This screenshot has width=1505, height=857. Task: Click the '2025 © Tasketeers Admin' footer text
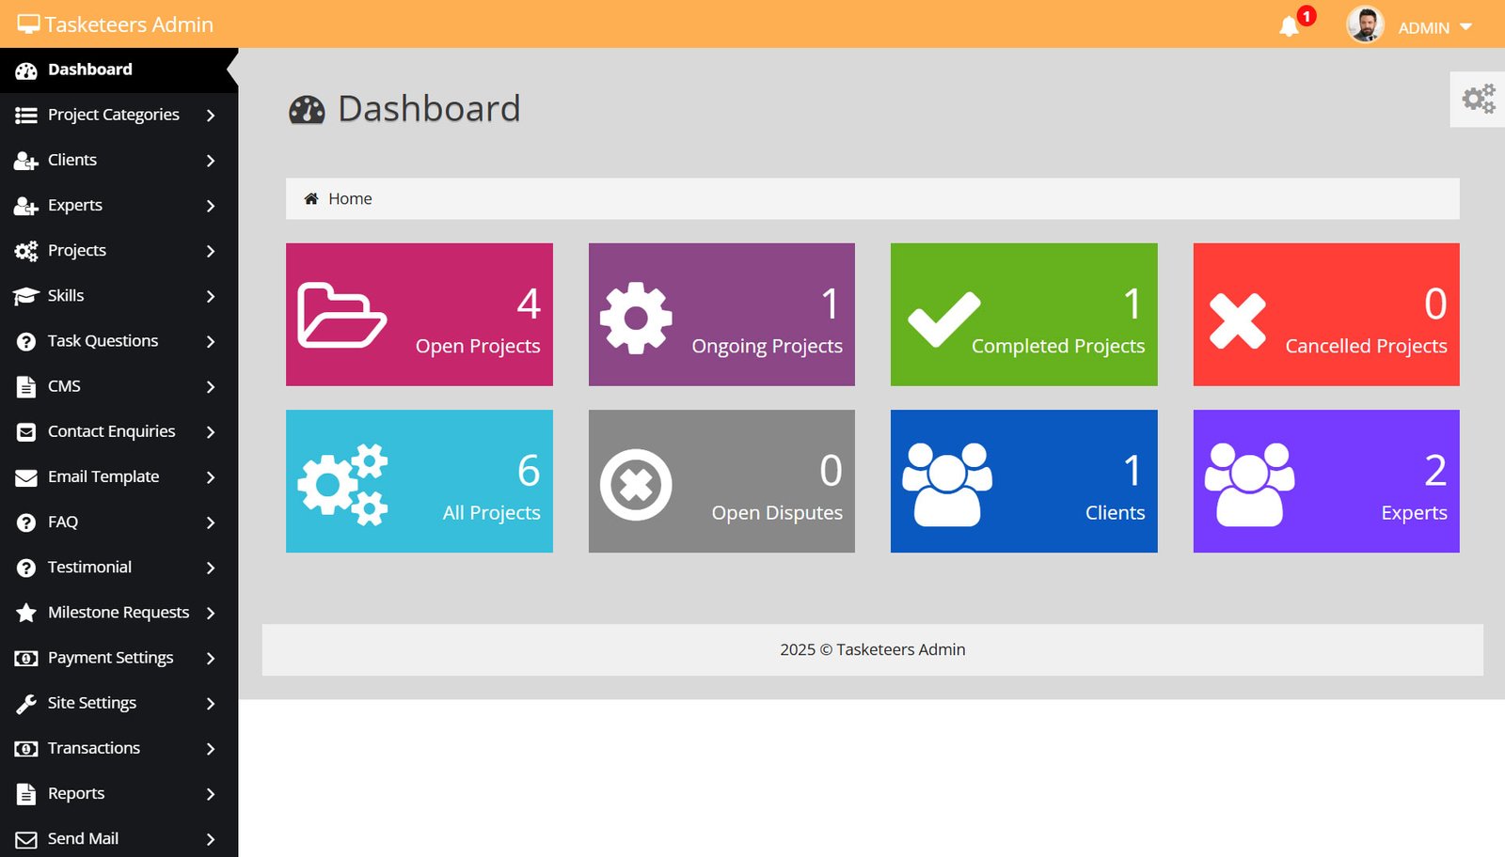tap(873, 649)
